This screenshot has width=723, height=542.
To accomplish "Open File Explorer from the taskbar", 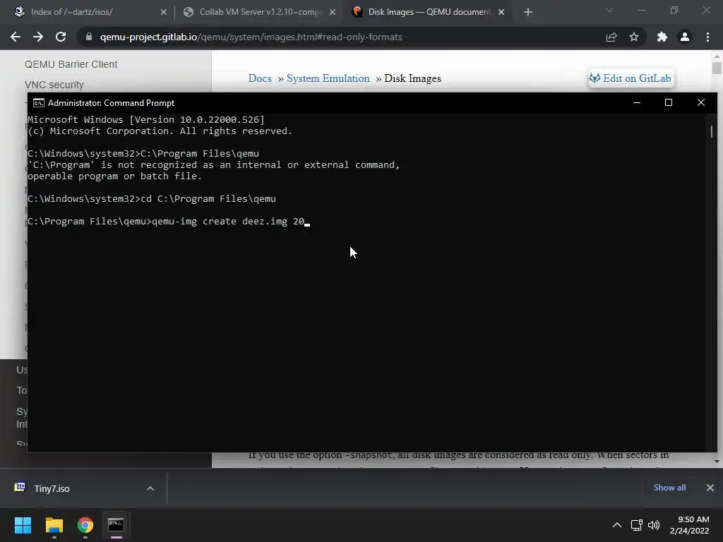I will tap(54, 525).
